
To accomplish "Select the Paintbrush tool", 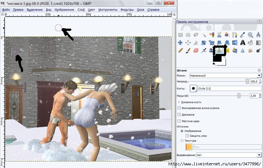I will click(x=188, y=50).
